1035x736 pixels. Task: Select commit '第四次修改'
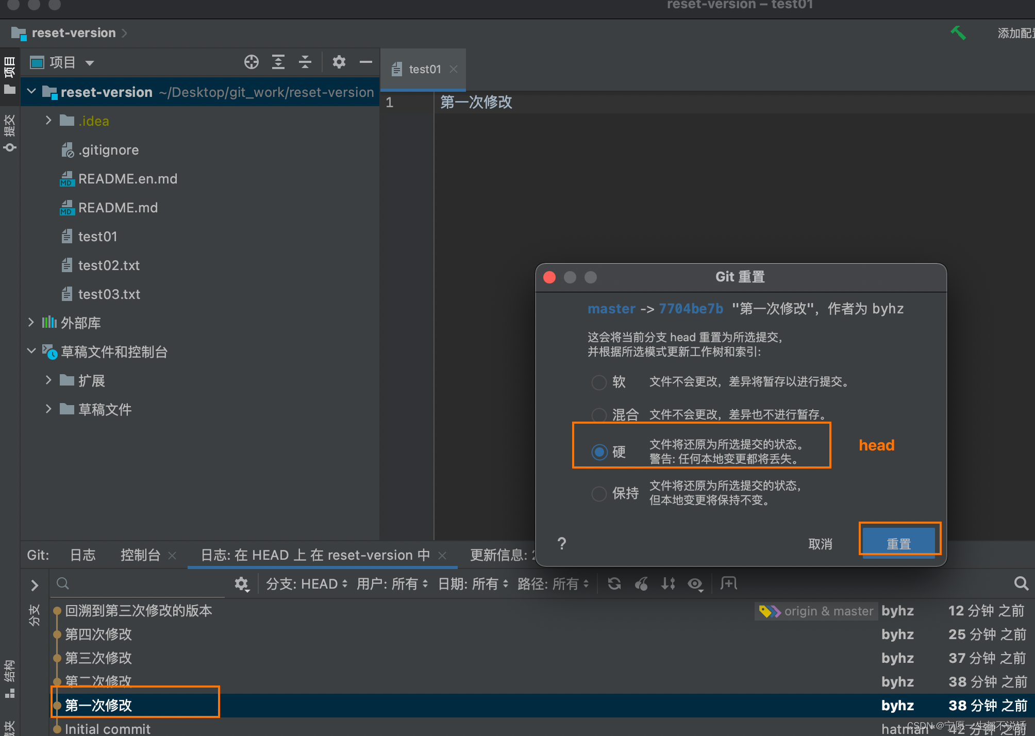point(98,634)
